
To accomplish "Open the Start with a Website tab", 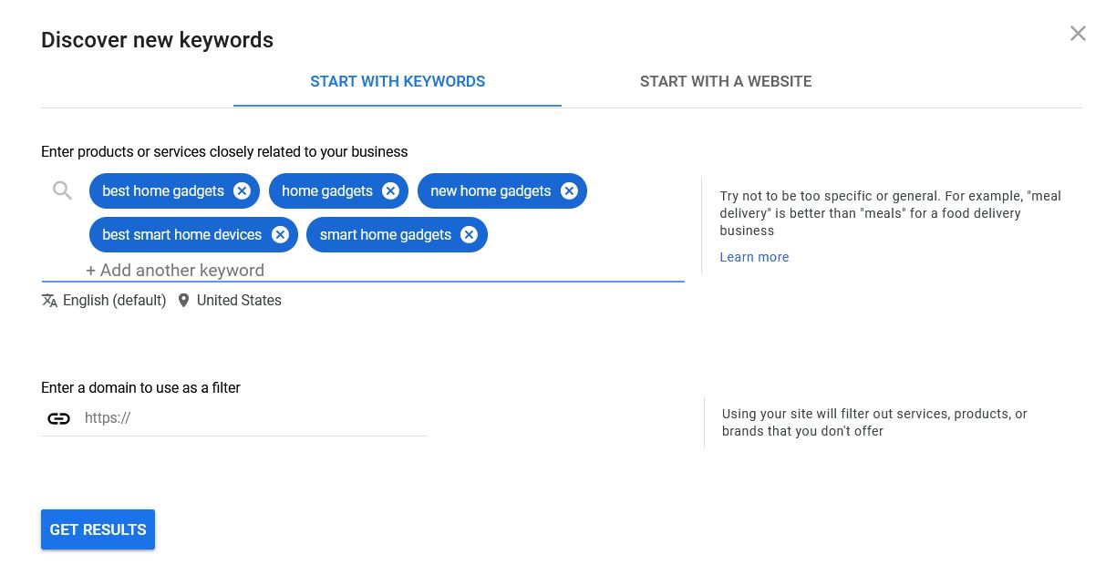I will pyautogui.click(x=725, y=81).
